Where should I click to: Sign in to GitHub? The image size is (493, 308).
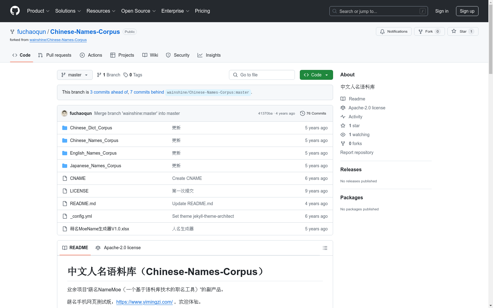(442, 11)
